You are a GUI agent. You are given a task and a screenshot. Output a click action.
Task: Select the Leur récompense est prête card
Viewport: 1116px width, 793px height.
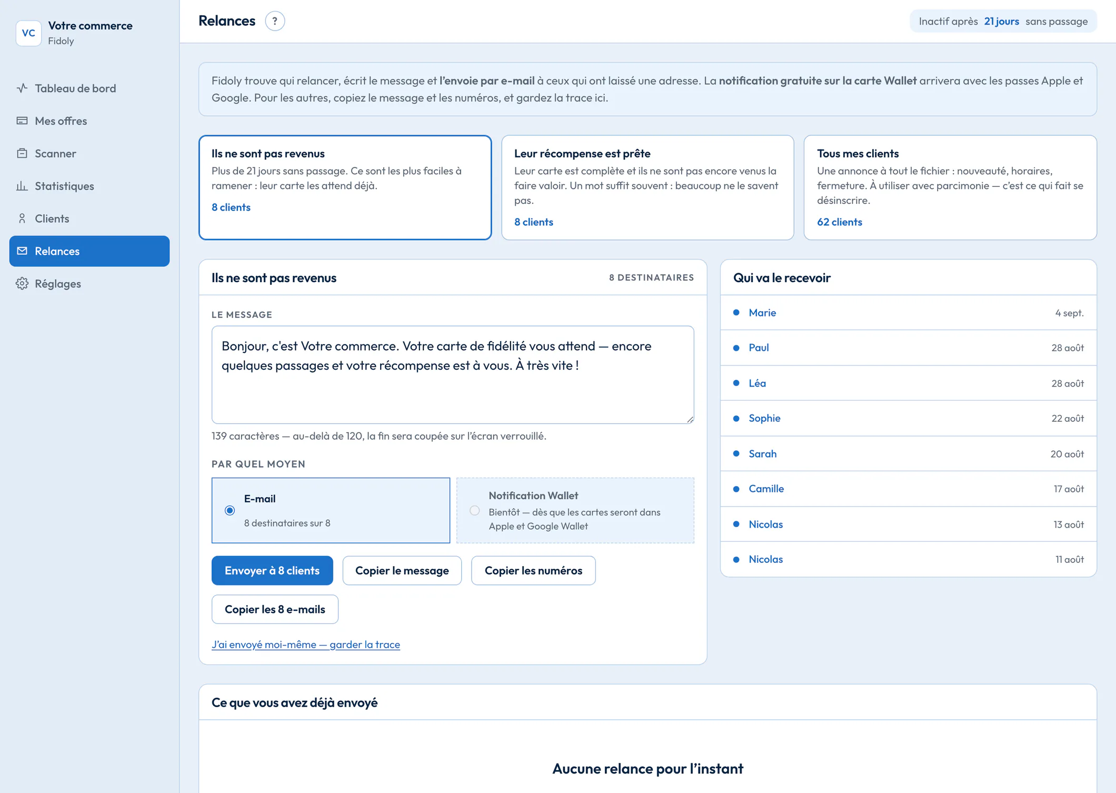point(647,187)
